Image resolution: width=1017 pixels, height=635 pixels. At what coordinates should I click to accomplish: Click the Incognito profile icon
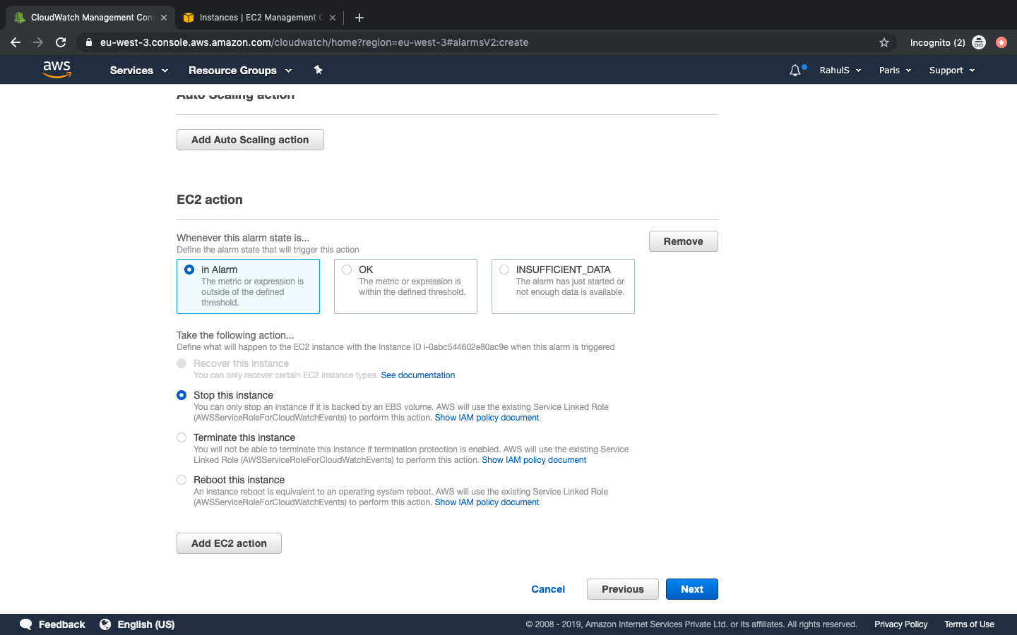[x=978, y=42]
